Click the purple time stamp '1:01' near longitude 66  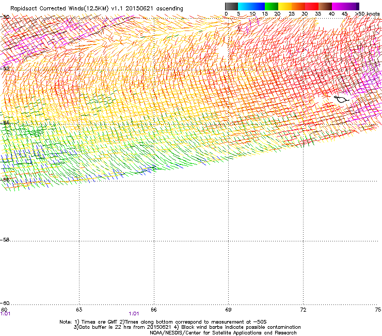tap(134, 314)
